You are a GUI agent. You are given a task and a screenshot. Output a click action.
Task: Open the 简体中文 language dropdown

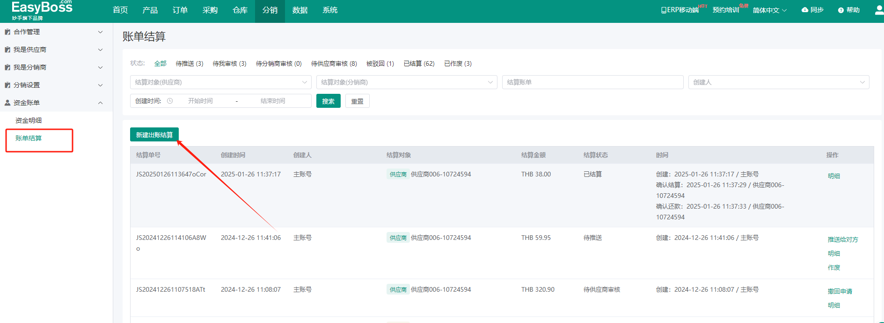769,10
